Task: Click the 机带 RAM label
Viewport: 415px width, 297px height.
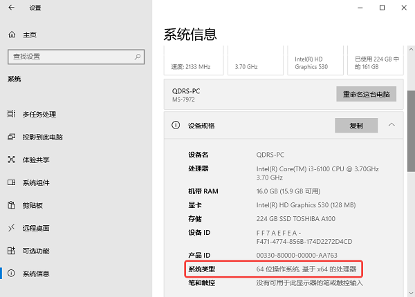Action: click(x=203, y=191)
